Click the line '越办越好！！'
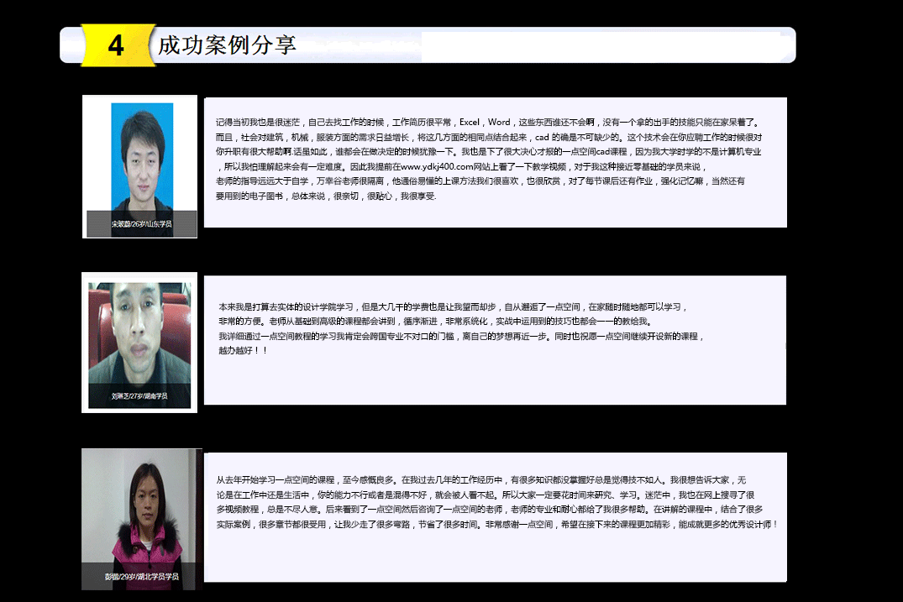Screen dimensions: 903x602 [x=243, y=350]
